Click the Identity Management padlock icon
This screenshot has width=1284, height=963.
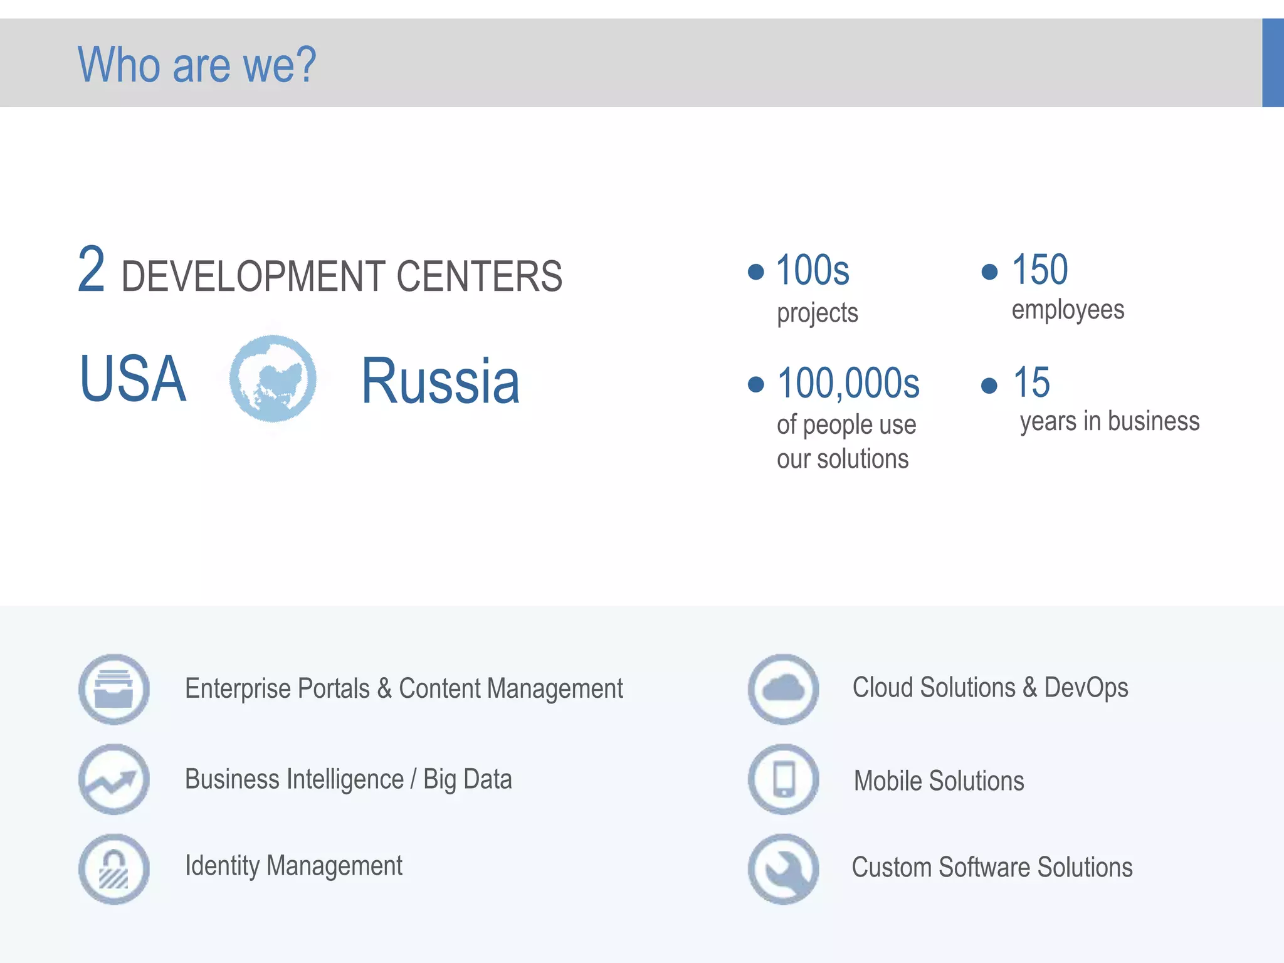[114, 869]
